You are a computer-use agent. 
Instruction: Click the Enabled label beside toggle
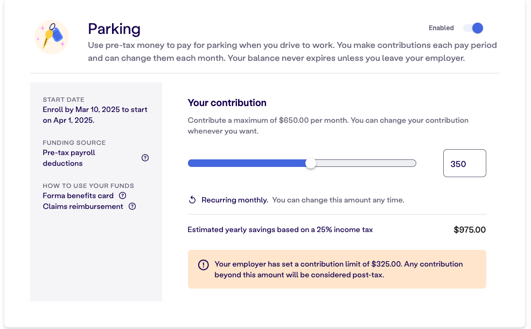(441, 28)
